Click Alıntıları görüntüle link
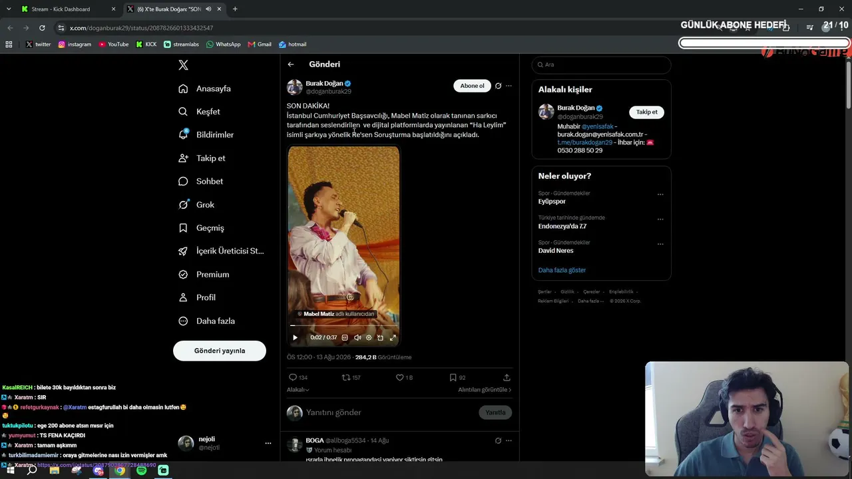852x479 pixels. pyautogui.click(x=485, y=390)
